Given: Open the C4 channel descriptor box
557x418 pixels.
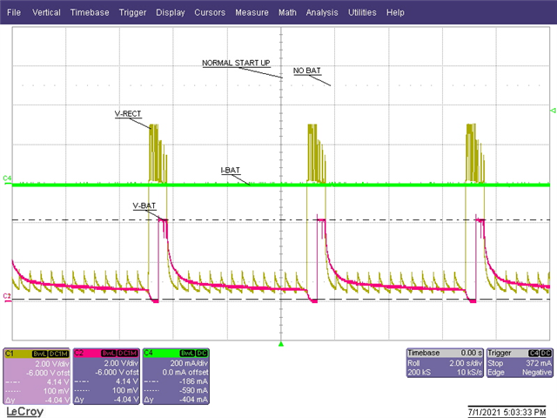Looking at the screenshot, I should (176, 376).
